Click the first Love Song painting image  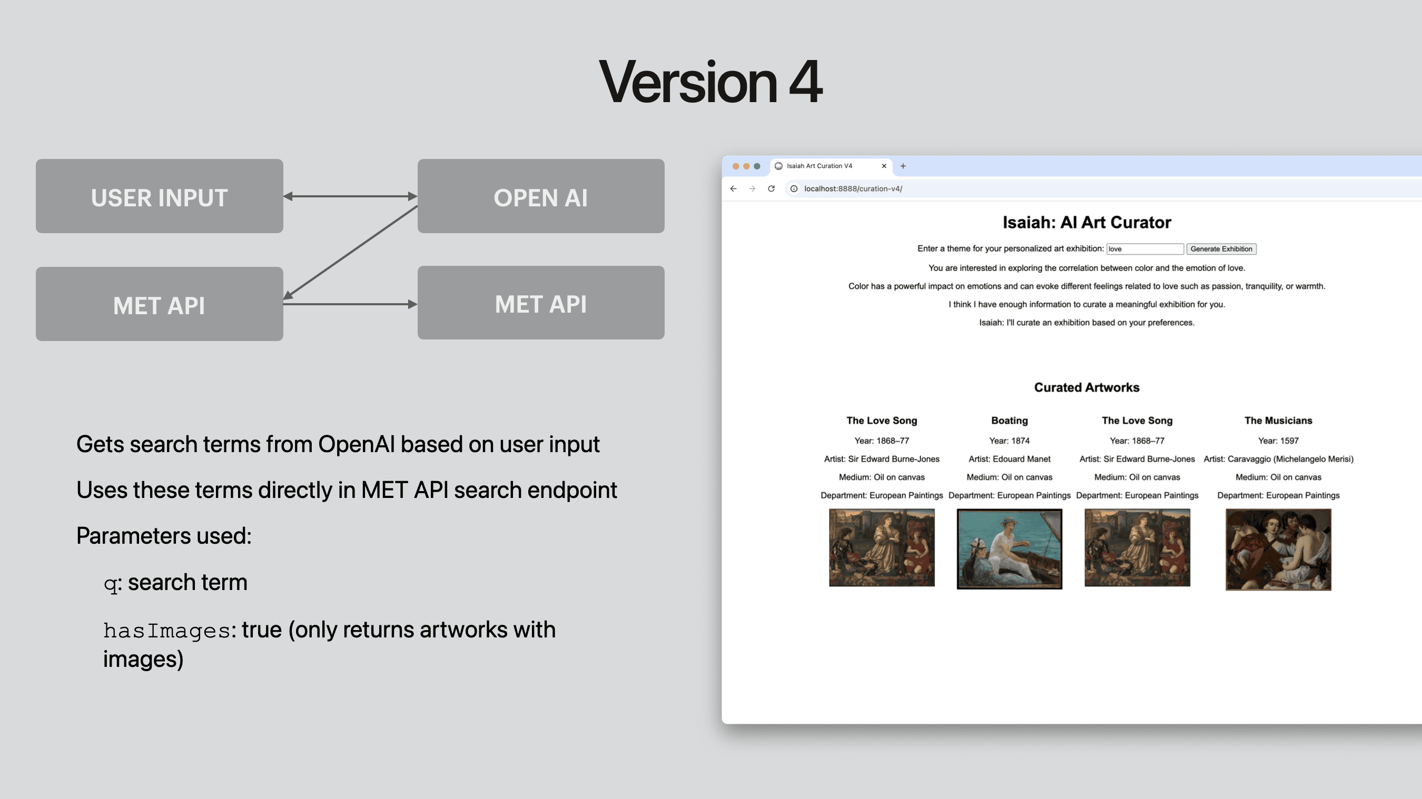[882, 547]
